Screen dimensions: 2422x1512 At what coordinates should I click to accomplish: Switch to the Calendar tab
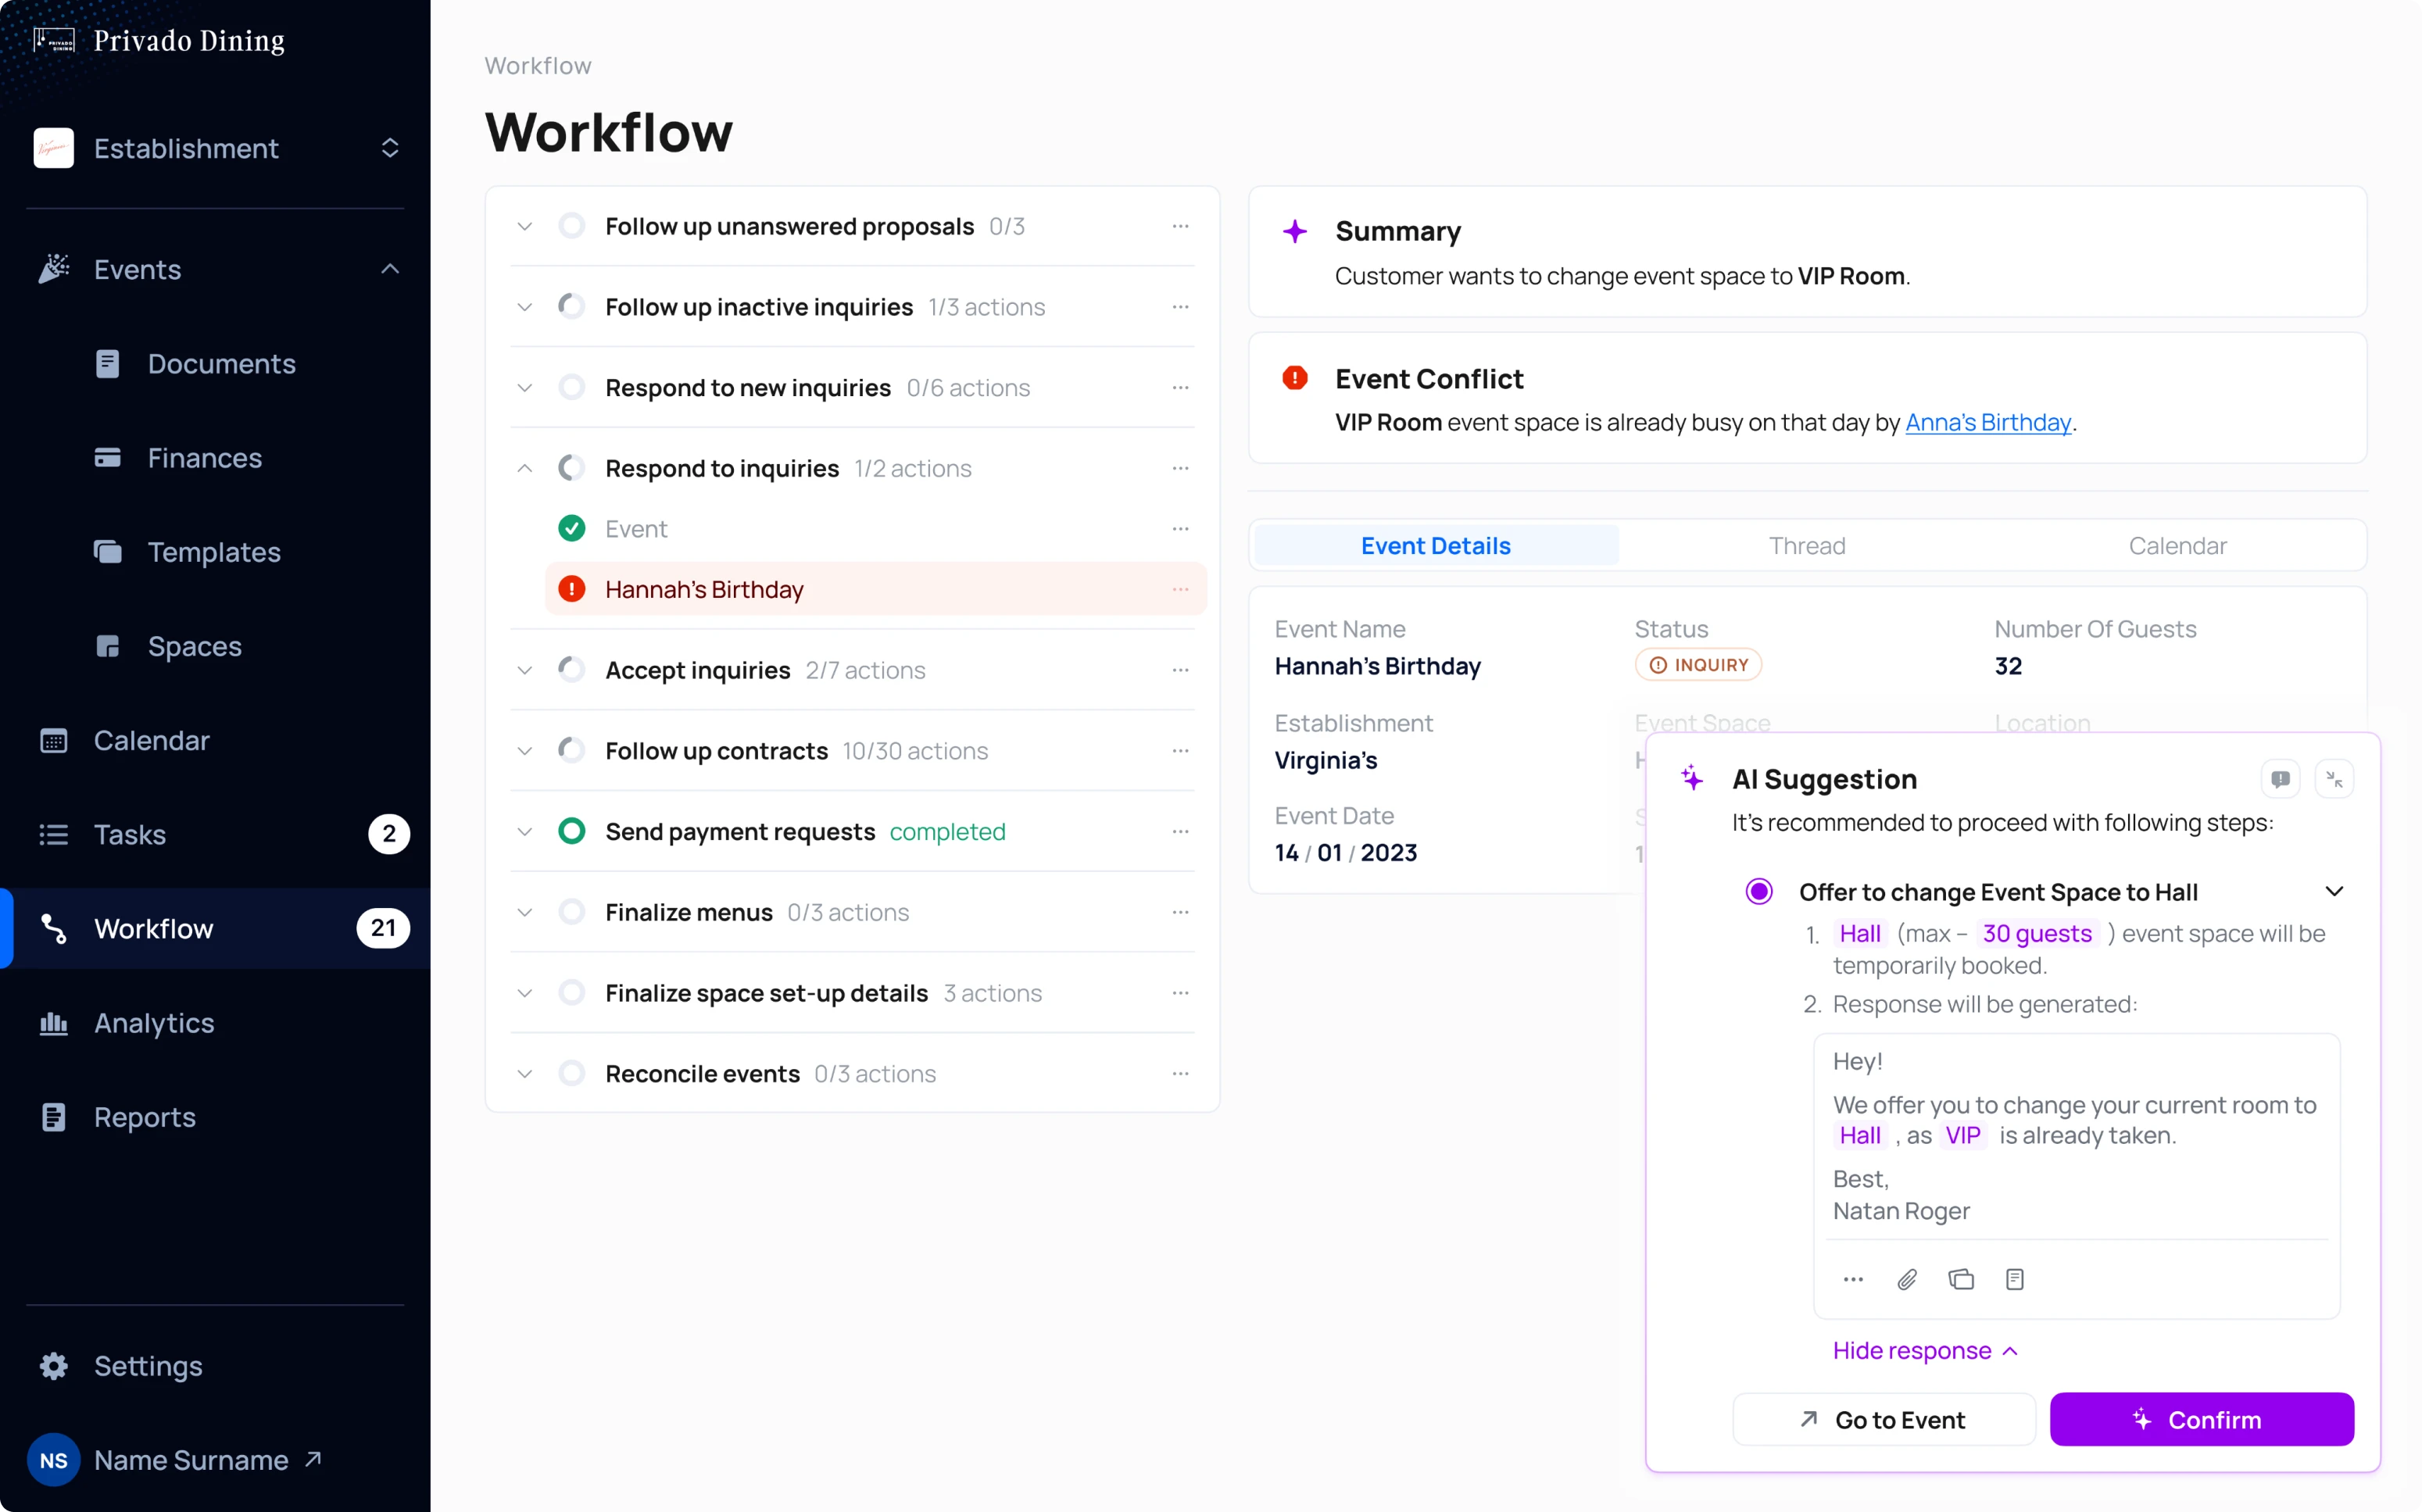pos(2177,546)
